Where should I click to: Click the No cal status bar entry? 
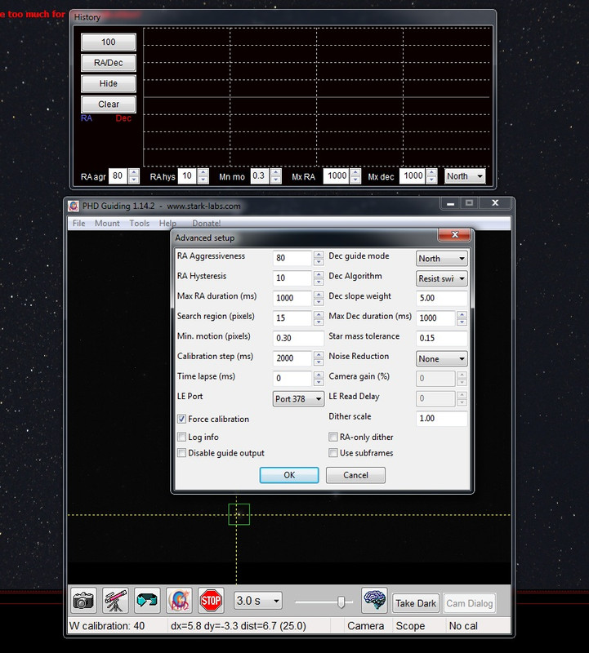tap(463, 625)
